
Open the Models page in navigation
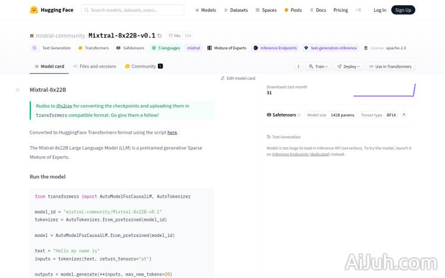(x=205, y=10)
